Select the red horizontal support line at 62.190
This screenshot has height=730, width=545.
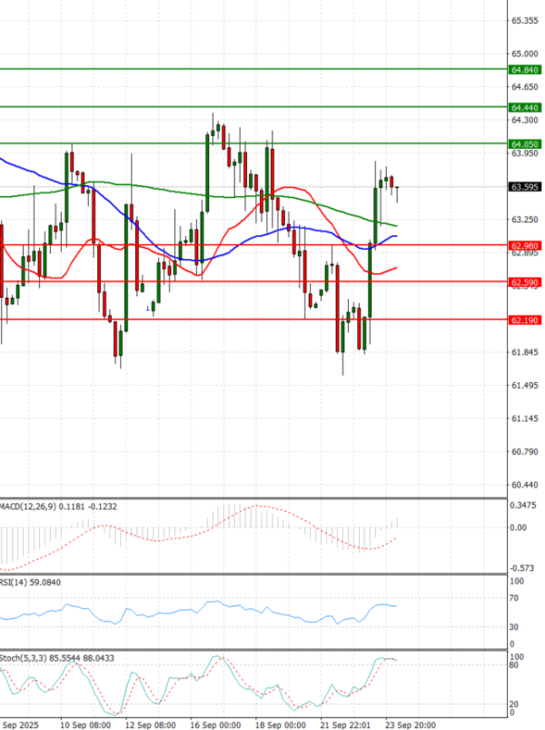tap(253, 320)
